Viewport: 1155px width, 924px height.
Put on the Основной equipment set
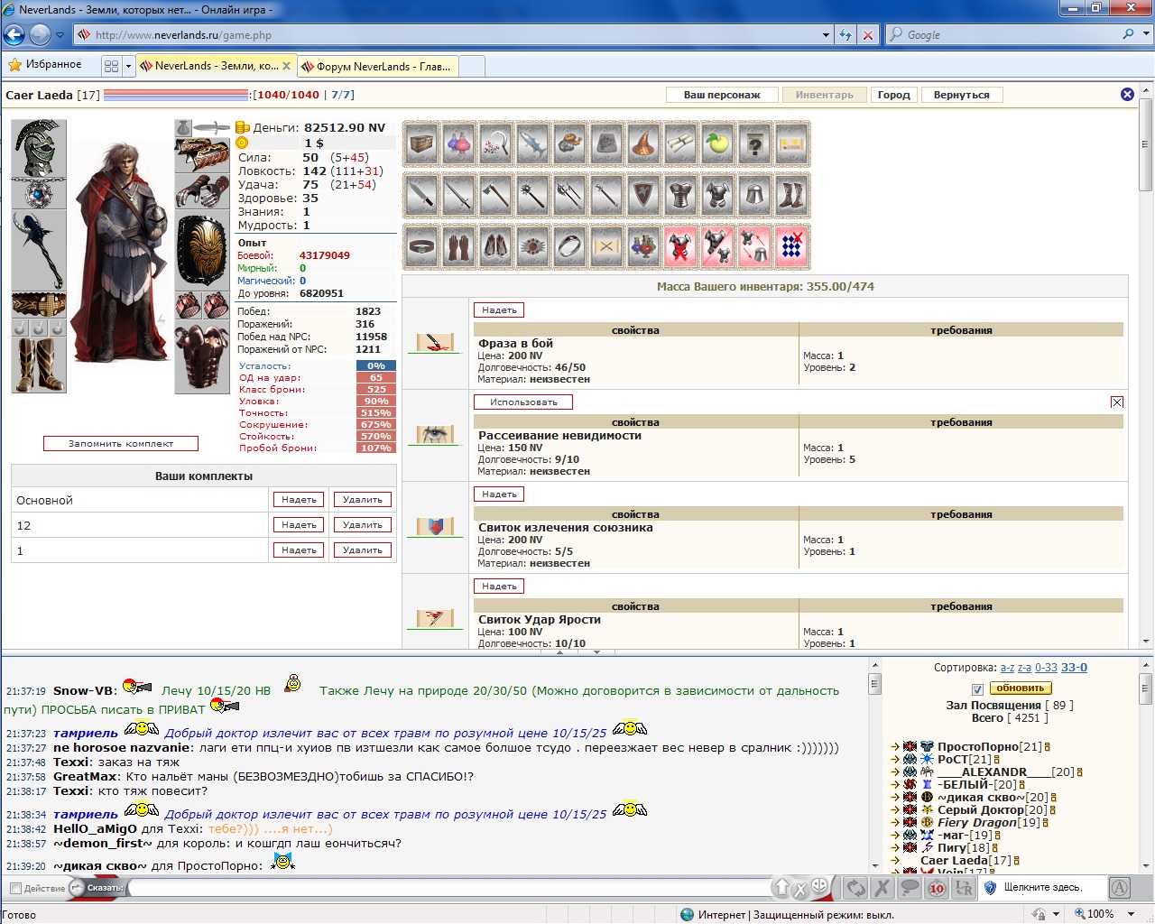[299, 500]
